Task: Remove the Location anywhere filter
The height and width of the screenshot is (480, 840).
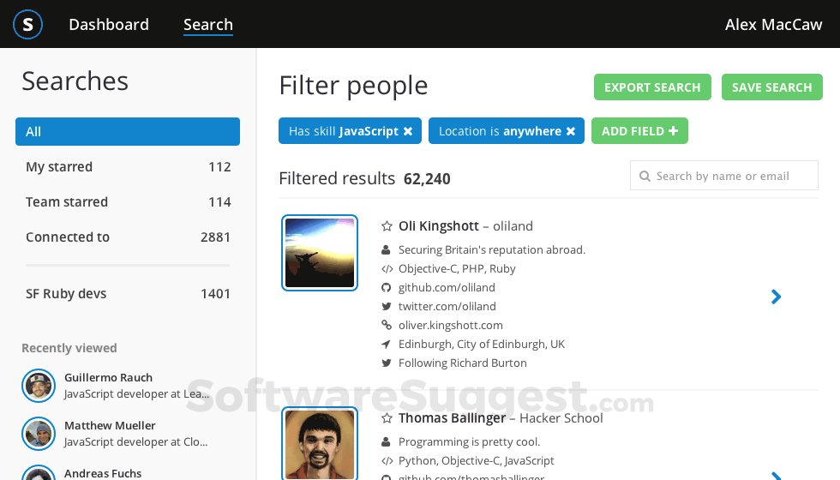Action: tap(571, 131)
